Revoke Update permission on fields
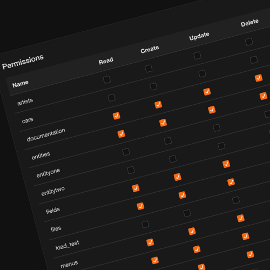The image size is (270, 270). 226,164
